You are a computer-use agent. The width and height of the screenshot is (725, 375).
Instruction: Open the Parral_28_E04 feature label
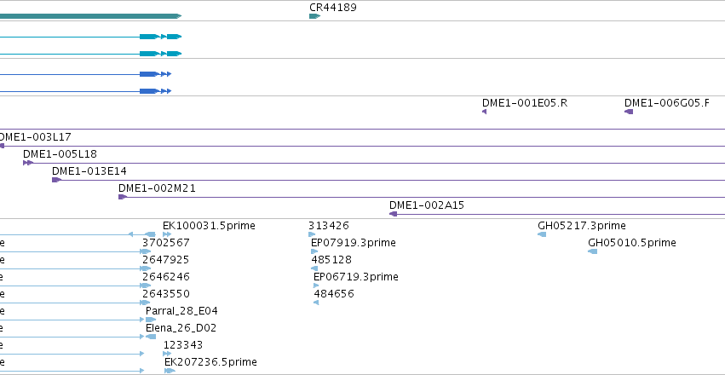pyautogui.click(x=181, y=311)
